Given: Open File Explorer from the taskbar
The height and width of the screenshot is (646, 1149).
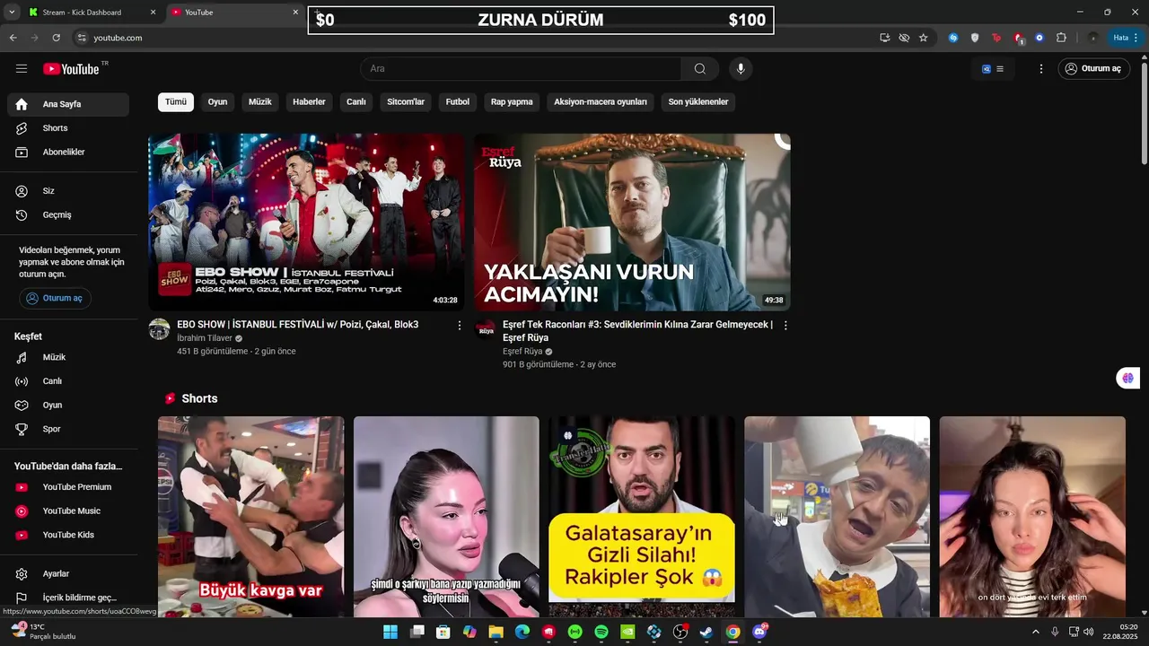Looking at the screenshot, I should pos(496,632).
